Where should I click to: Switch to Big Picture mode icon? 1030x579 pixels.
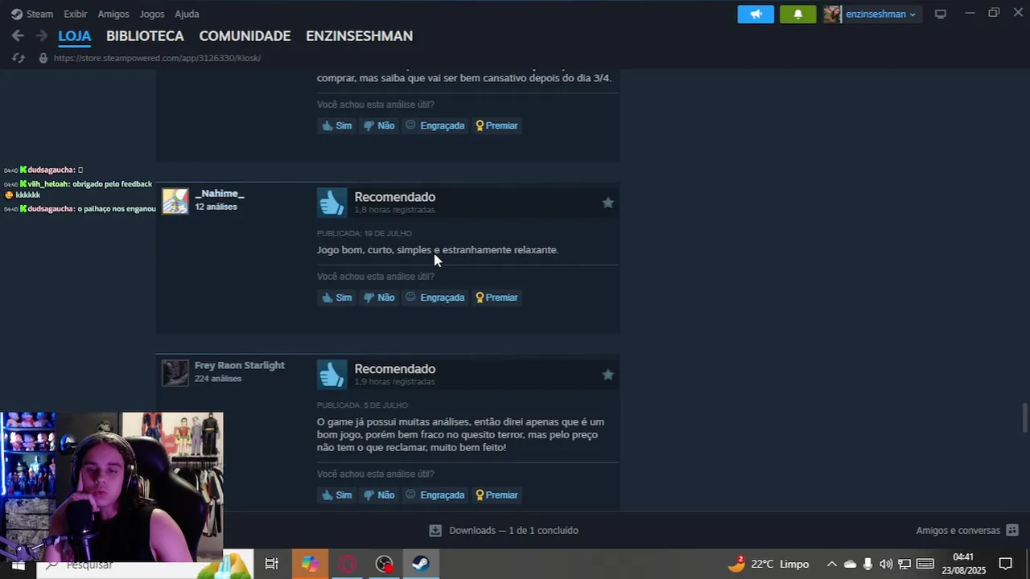coord(940,14)
